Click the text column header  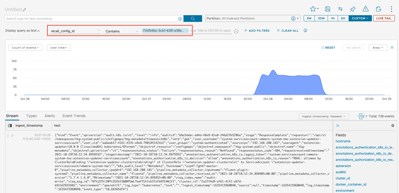point(57,126)
